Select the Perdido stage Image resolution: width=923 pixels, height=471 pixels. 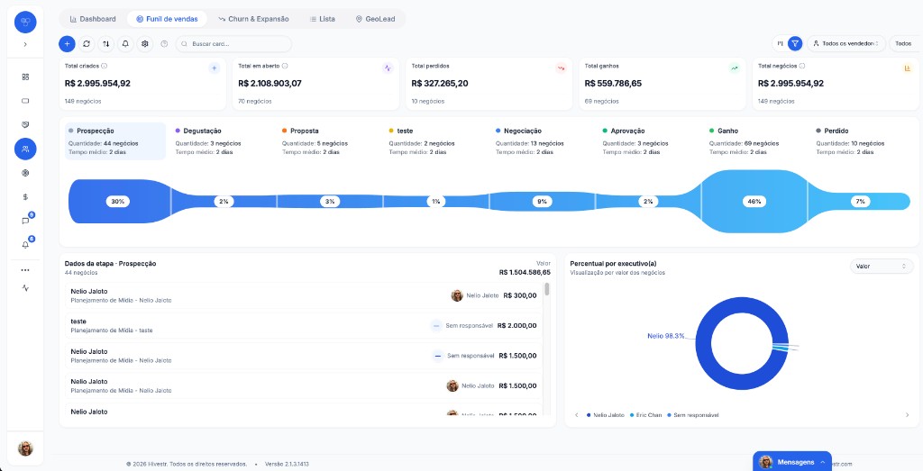tap(863, 141)
